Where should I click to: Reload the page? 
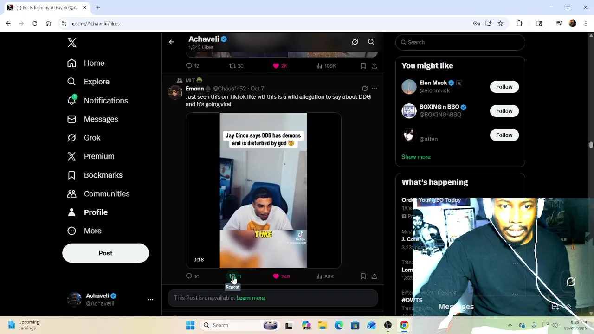click(x=35, y=23)
